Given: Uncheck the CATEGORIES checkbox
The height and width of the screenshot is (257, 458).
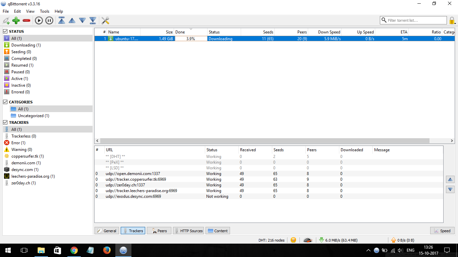Looking at the screenshot, I should pos(4,102).
